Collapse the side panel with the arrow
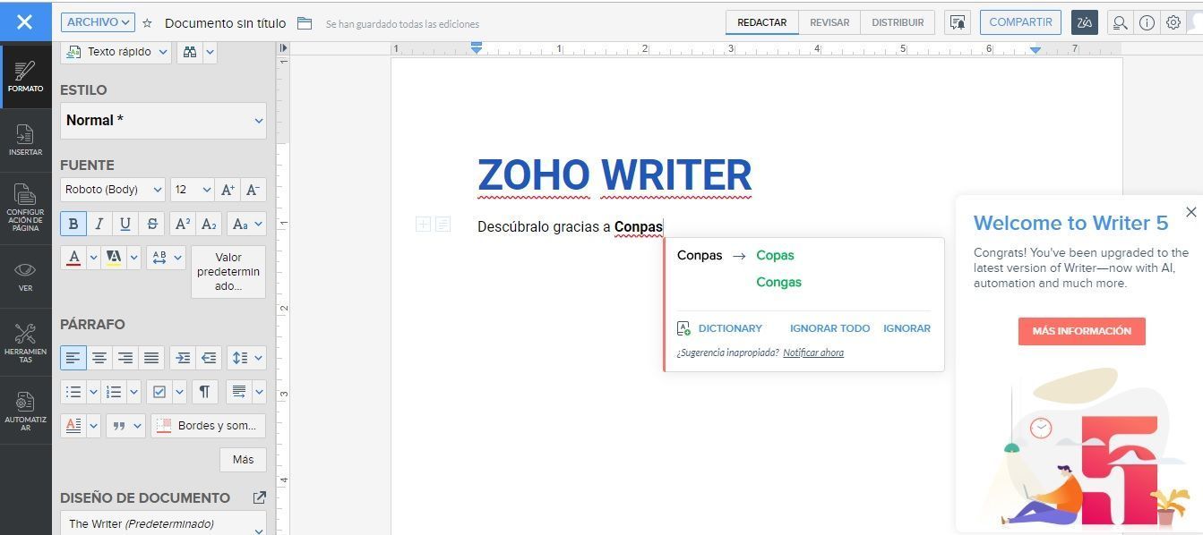Viewport: 1203px width, 535px height. click(284, 48)
